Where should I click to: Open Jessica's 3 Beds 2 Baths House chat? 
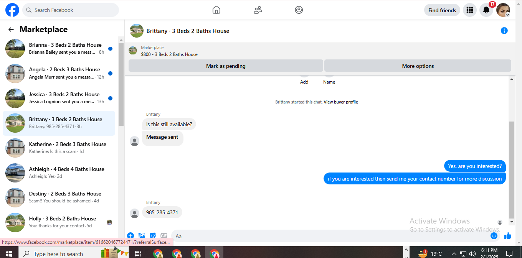pyautogui.click(x=59, y=98)
